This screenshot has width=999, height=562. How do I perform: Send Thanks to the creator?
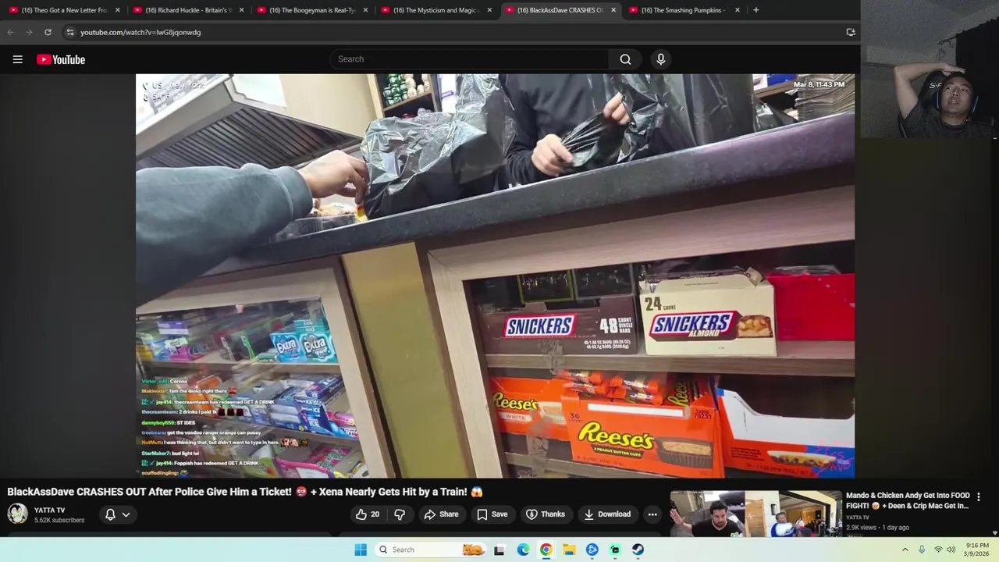(x=545, y=514)
